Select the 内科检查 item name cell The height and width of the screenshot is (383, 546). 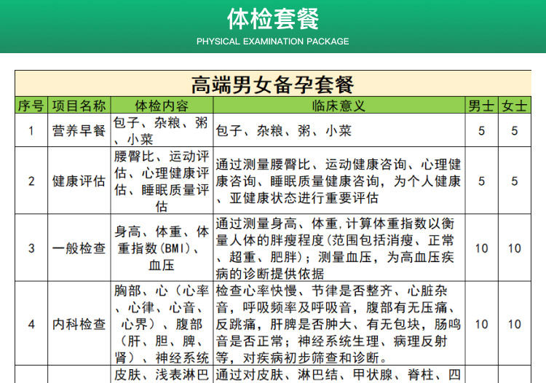79,323
